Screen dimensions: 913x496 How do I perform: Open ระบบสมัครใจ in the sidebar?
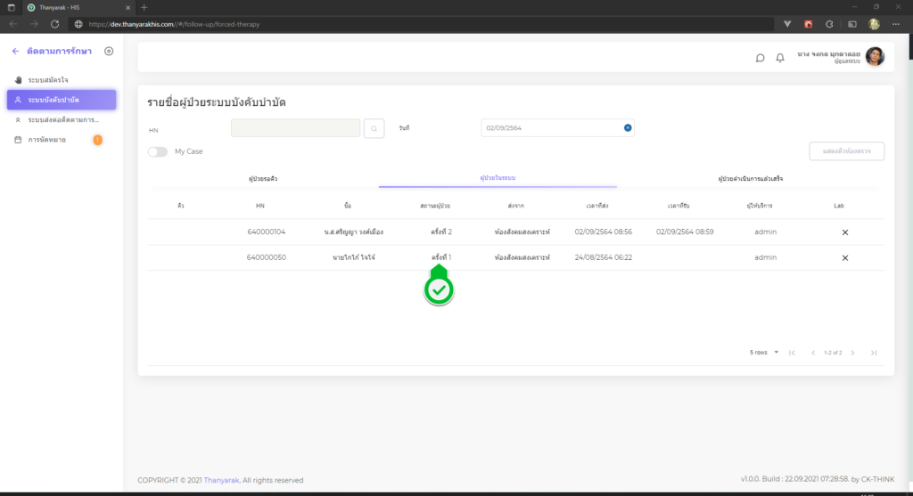click(x=48, y=80)
